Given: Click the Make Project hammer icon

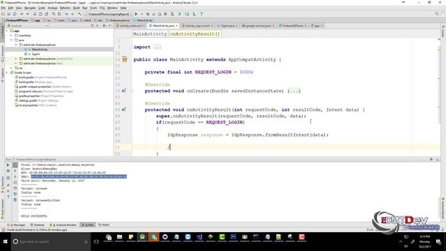Looking at the screenshot, I should pos(79,14).
